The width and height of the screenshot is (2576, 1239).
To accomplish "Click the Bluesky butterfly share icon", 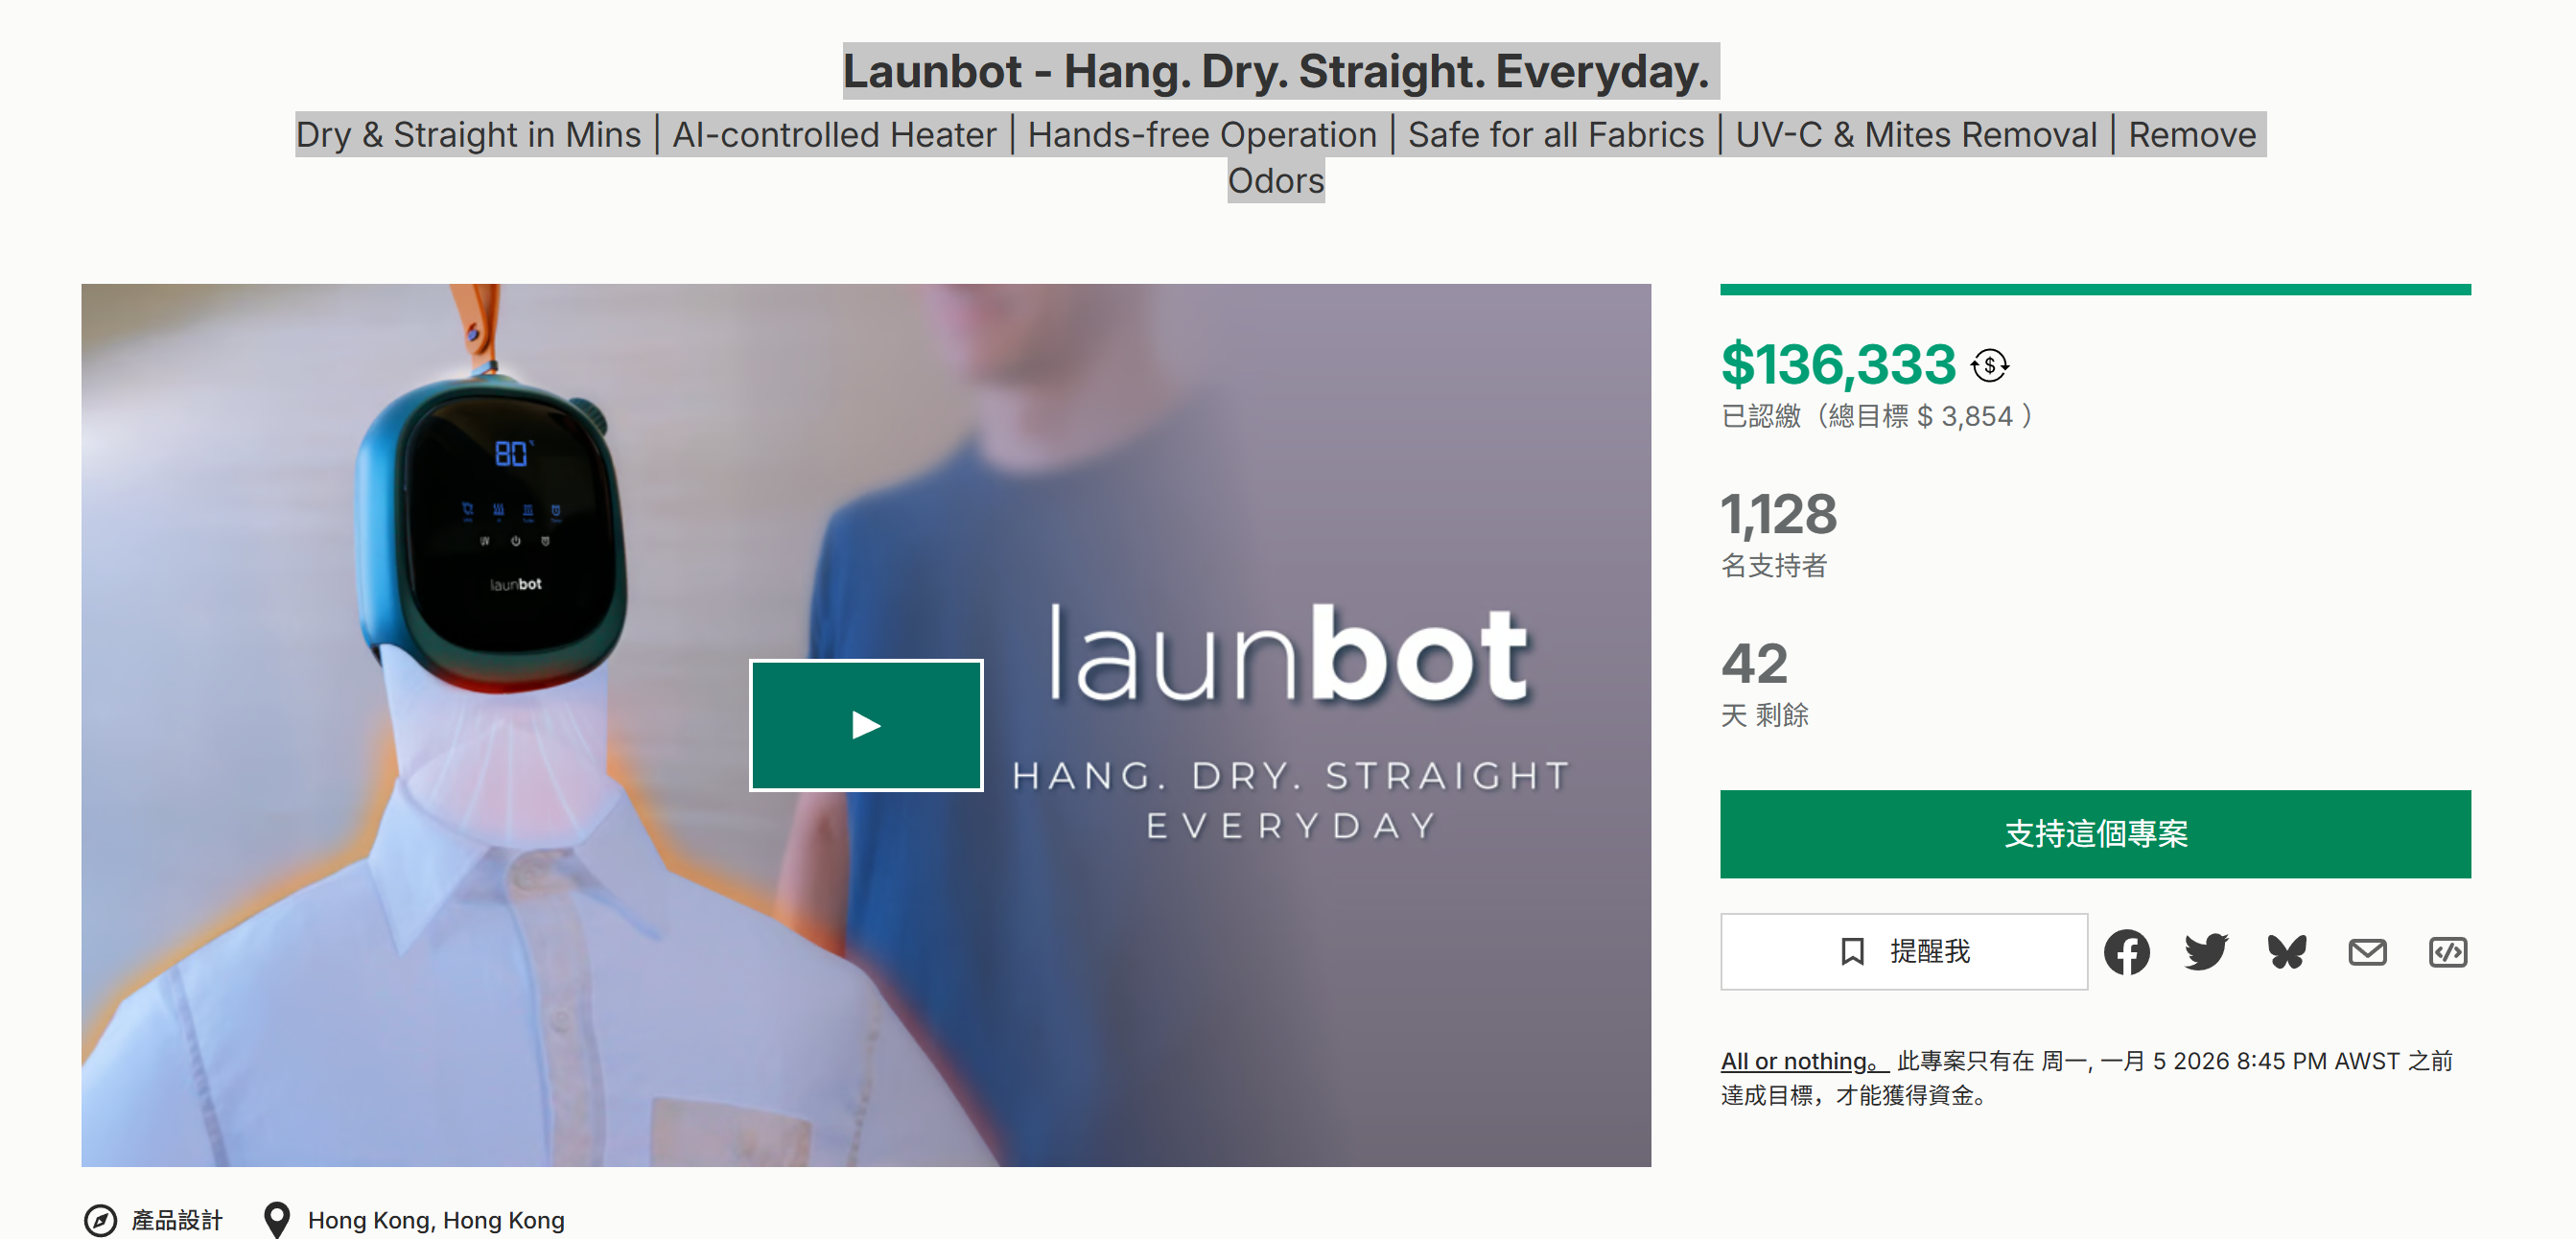I will pos(2287,951).
